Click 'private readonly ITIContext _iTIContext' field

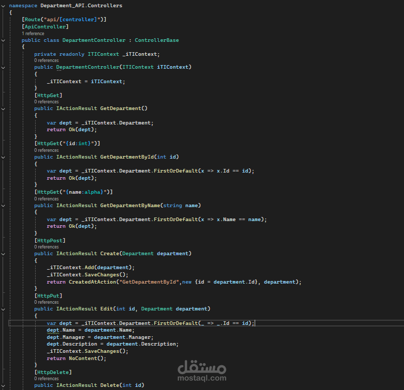(x=97, y=54)
